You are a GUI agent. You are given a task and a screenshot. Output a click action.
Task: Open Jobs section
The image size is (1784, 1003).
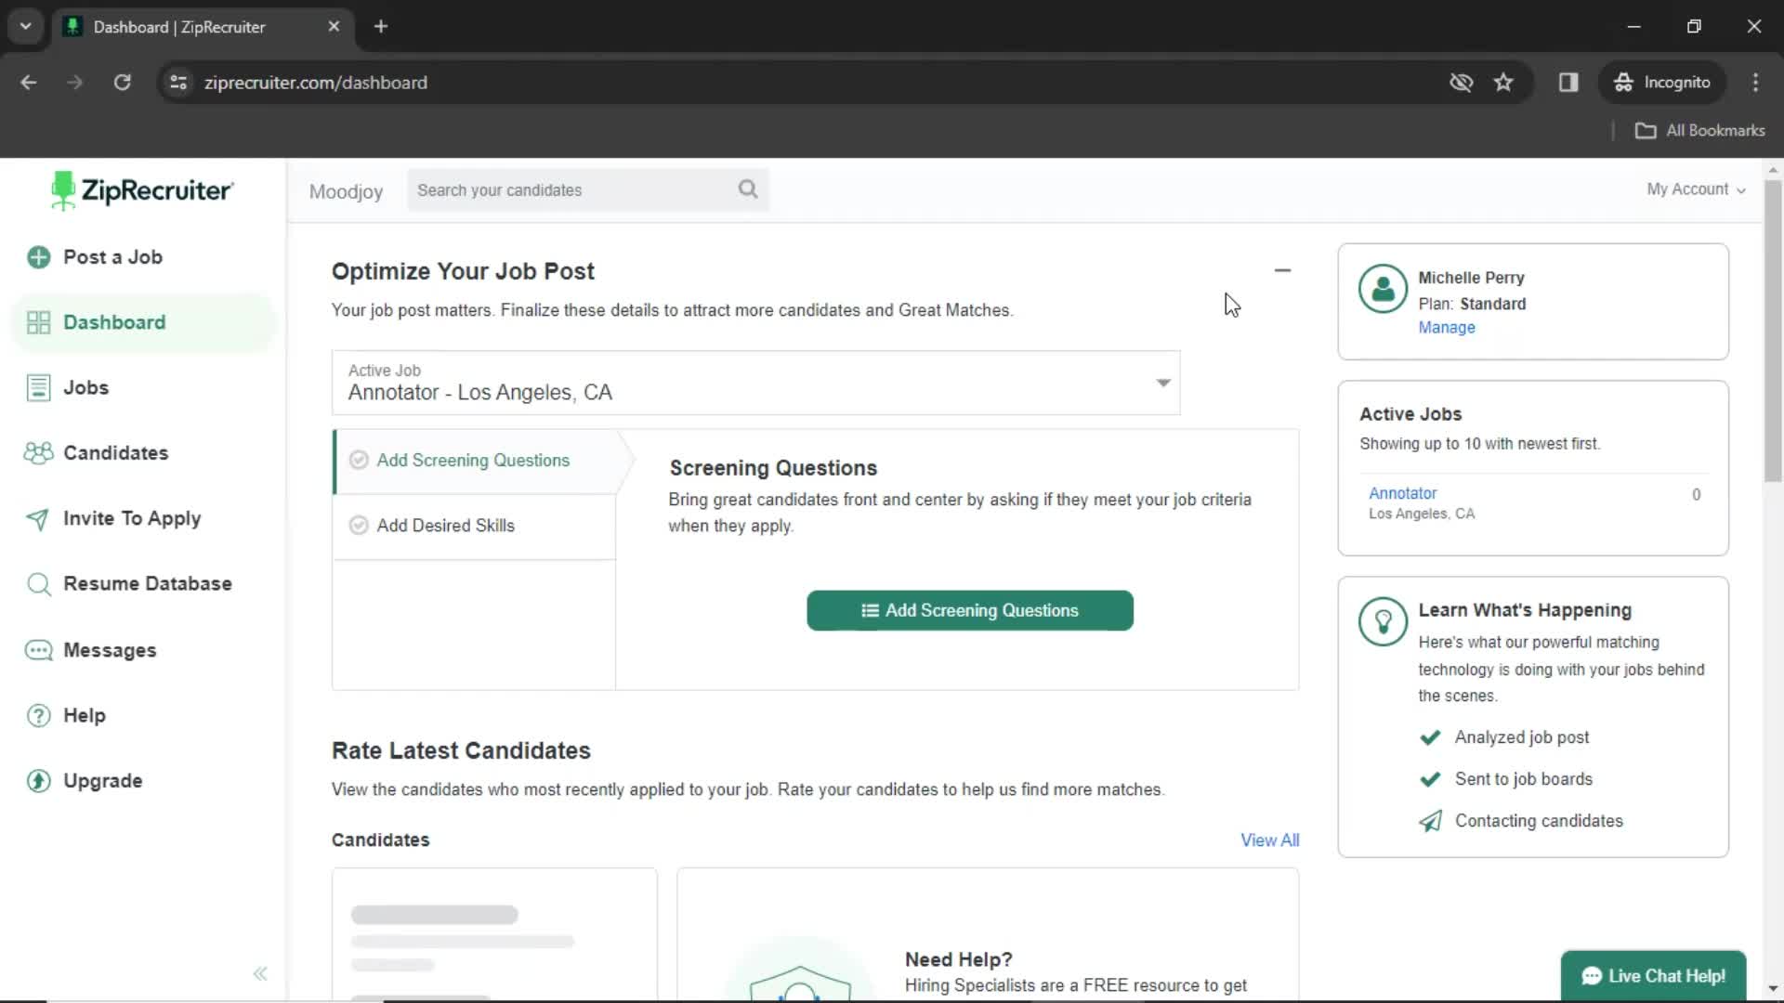[85, 387]
